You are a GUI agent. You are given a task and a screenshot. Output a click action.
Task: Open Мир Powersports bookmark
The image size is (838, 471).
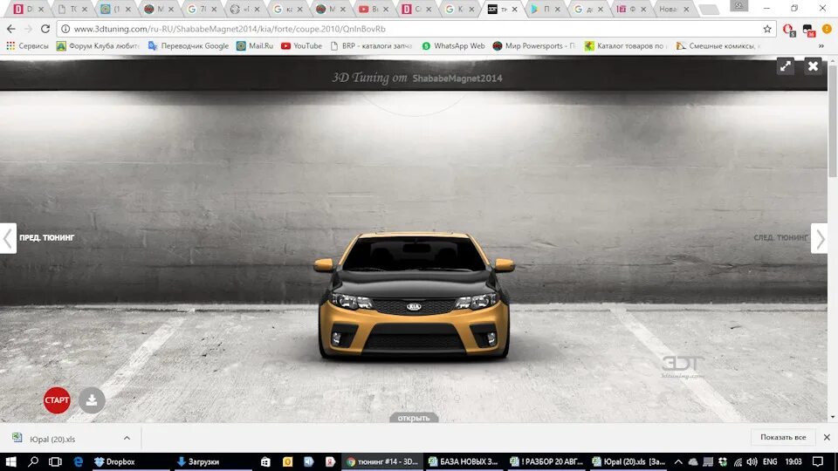(x=534, y=46)
